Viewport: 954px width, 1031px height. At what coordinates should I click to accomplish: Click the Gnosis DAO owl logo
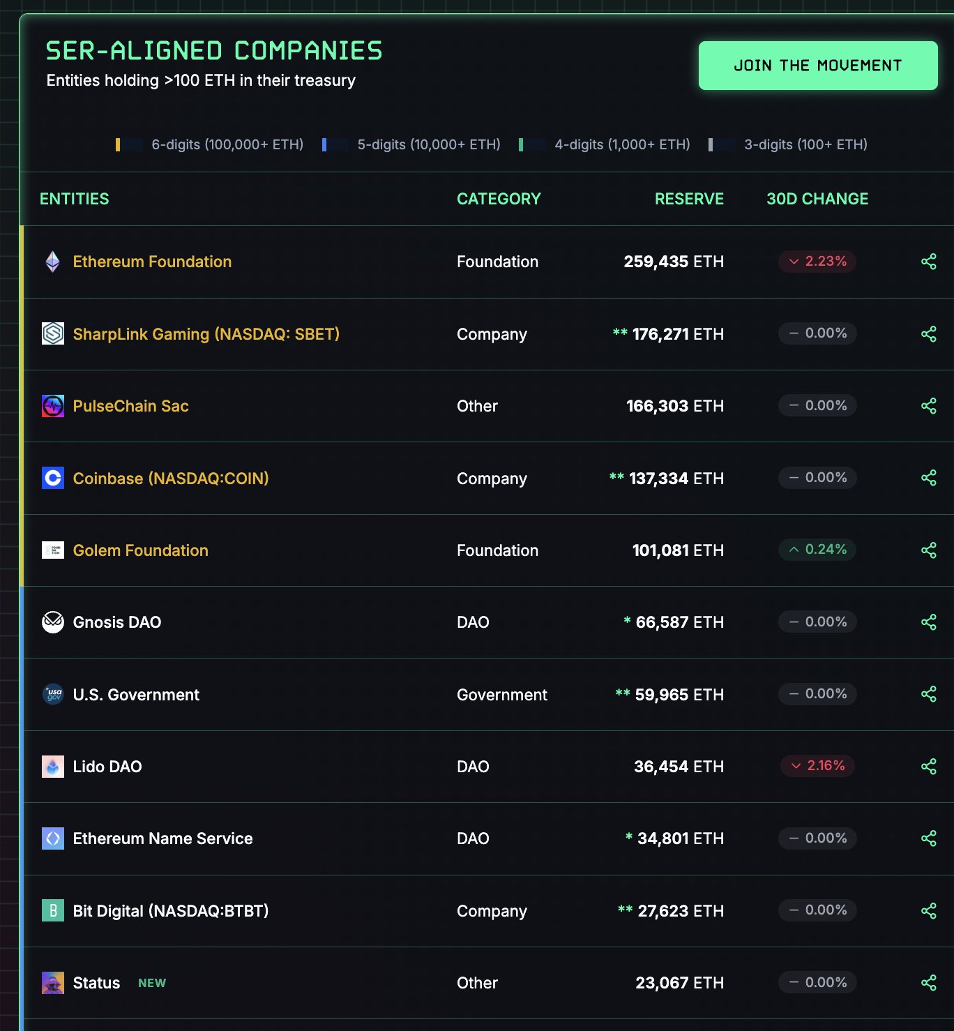click(x=53, y=622)
